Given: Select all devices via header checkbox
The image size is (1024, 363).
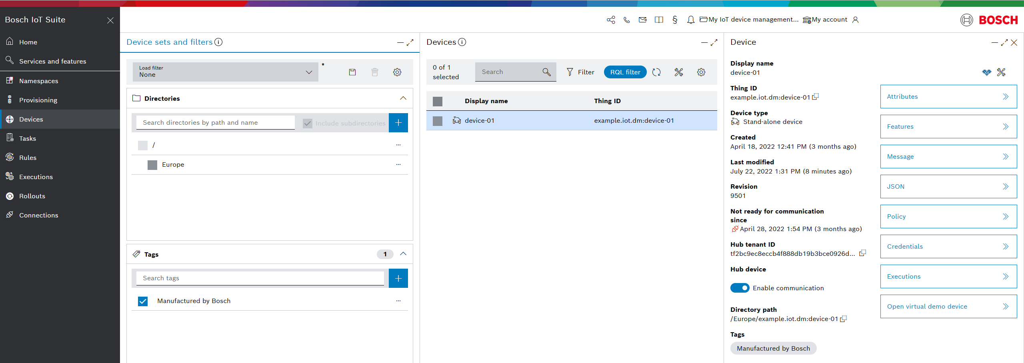Looking at the screenshot, I should (438, 102).
